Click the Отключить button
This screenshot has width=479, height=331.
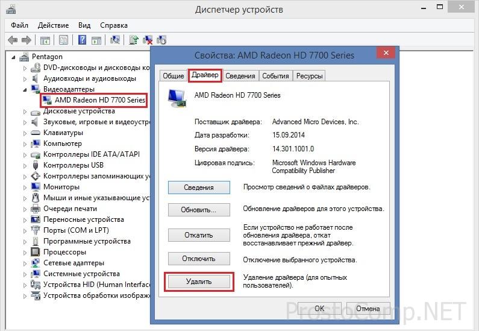tap(199, 259)
